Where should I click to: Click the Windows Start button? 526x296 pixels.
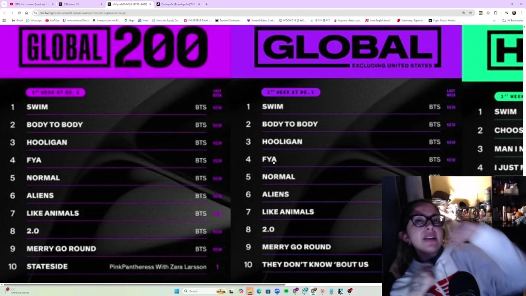[177, 291]
